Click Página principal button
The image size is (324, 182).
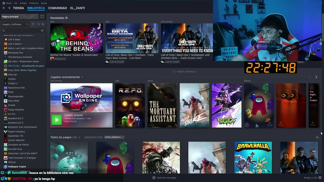click(x=20, y=16)
